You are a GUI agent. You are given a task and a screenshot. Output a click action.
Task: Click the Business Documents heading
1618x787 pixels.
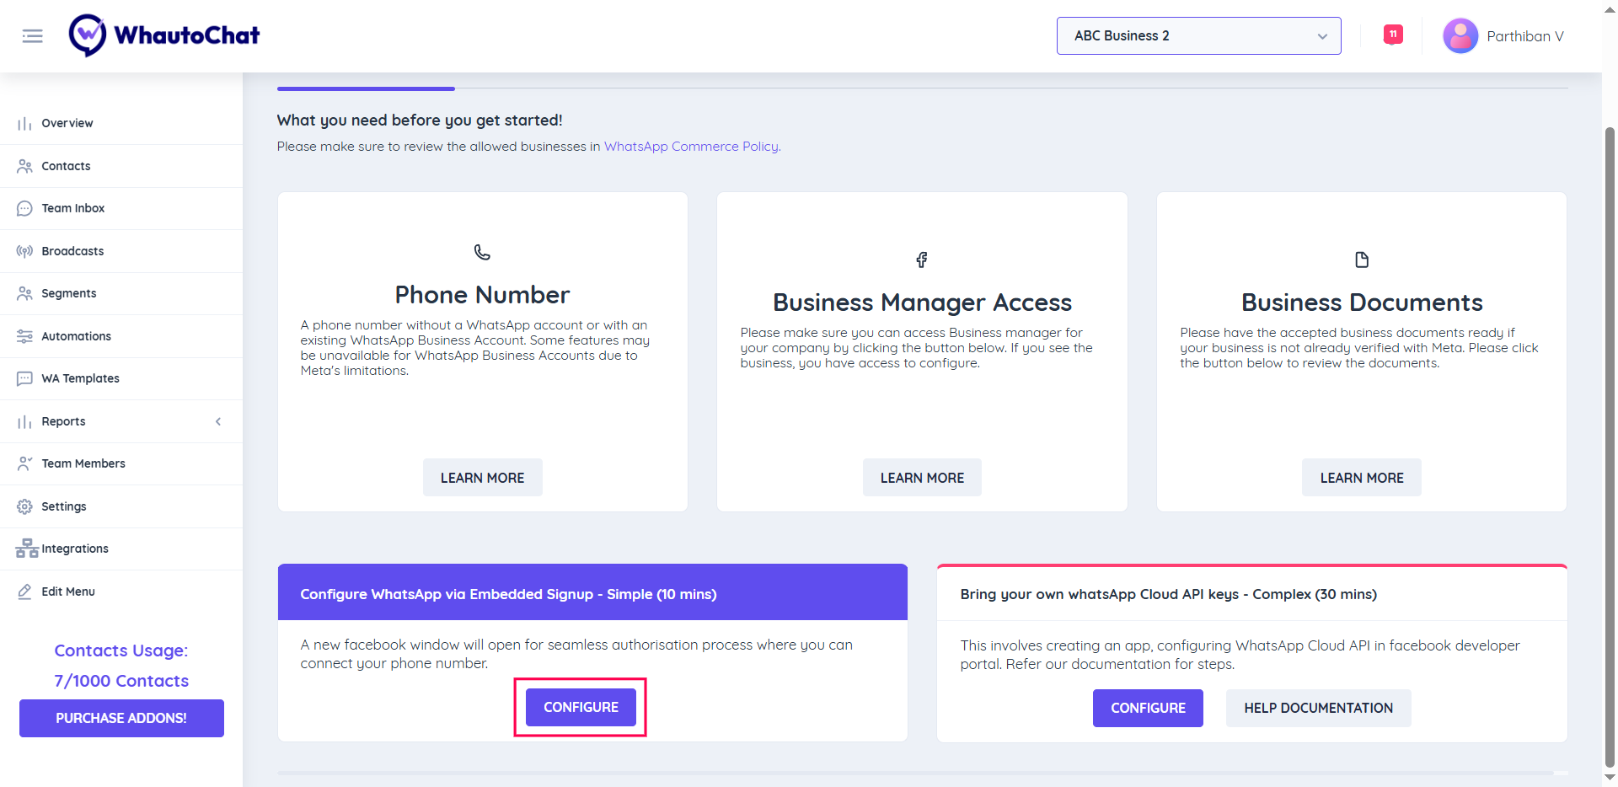1362,302
